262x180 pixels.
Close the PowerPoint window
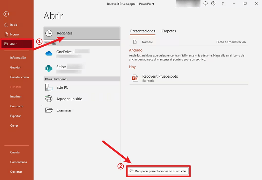point(256,3)
